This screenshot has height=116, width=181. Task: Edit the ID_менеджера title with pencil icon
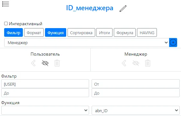(123, 9)
